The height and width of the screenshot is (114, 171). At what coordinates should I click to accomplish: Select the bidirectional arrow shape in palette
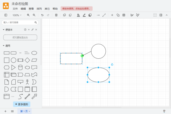pyautogui.click(x=27, y=96)
